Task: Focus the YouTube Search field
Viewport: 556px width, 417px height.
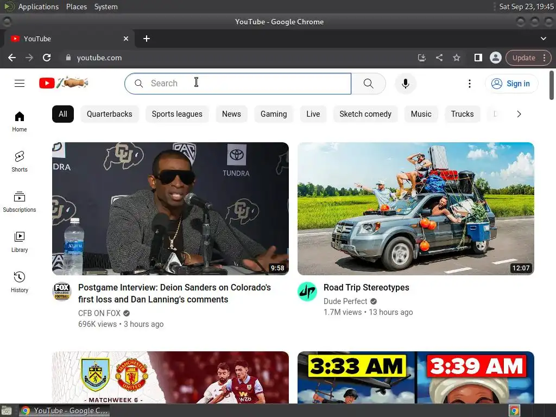Action: coord(238,84)
